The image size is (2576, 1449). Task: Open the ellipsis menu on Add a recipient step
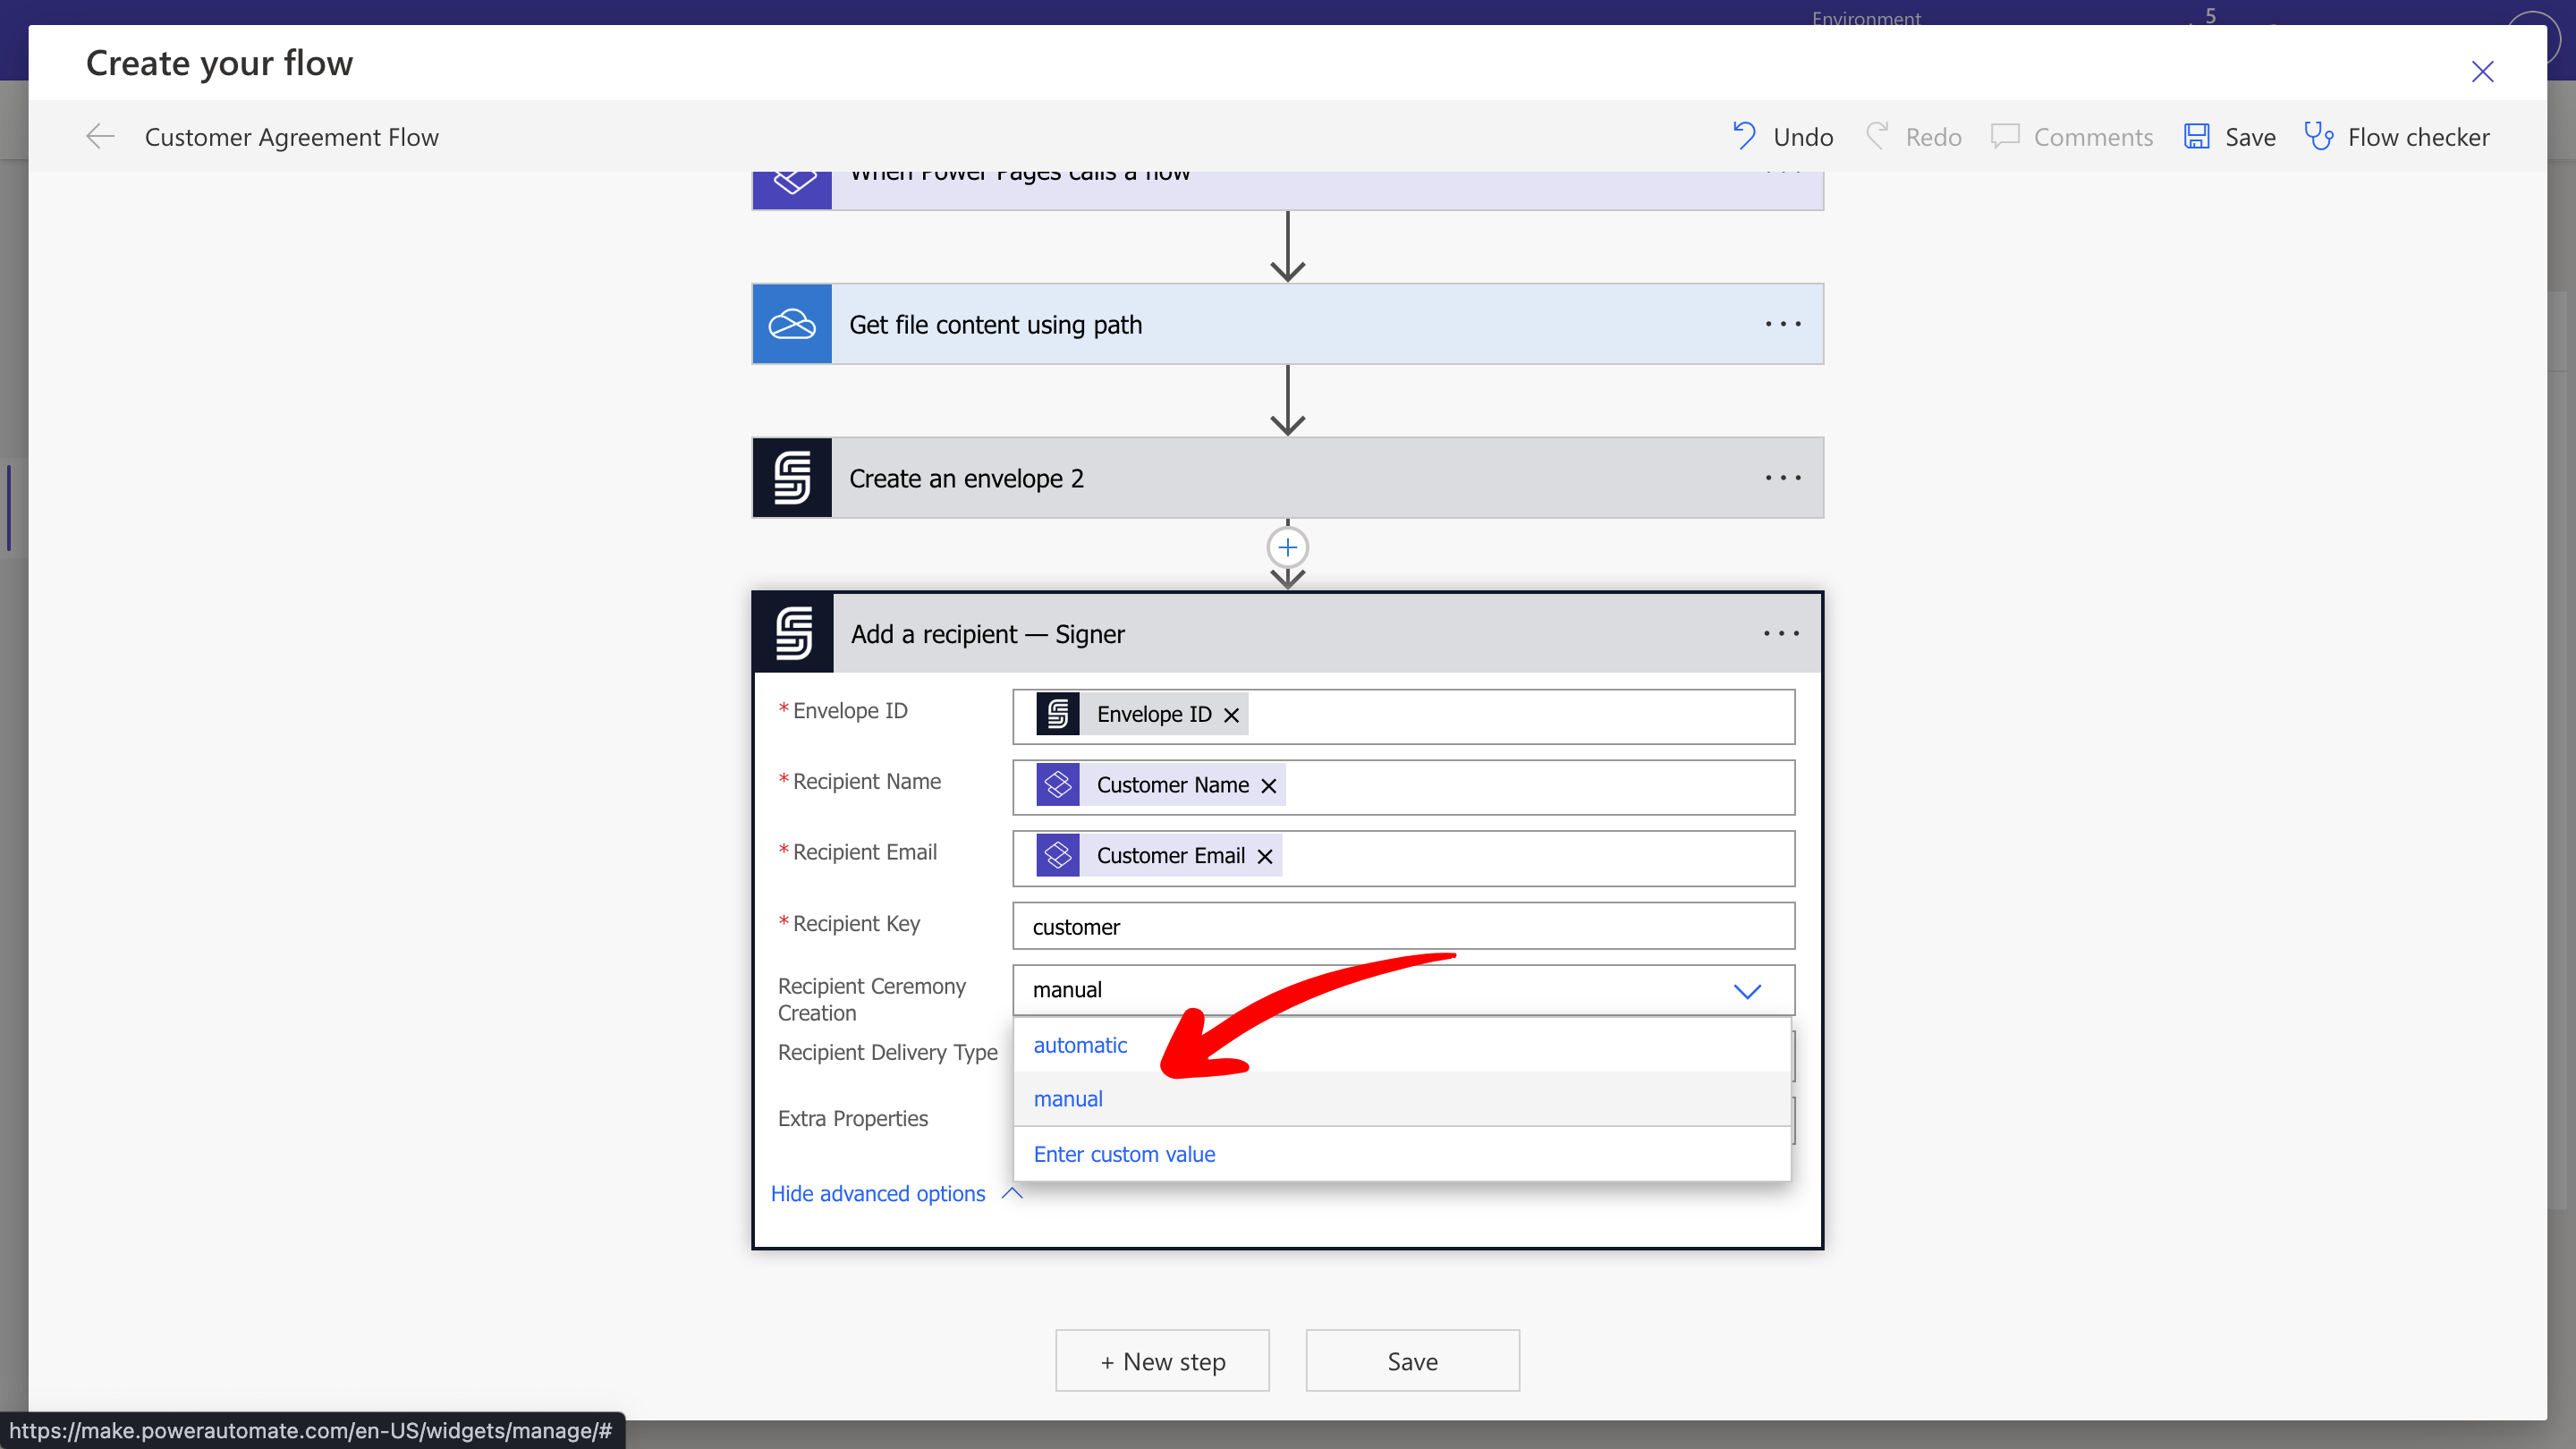point(1780,632)
